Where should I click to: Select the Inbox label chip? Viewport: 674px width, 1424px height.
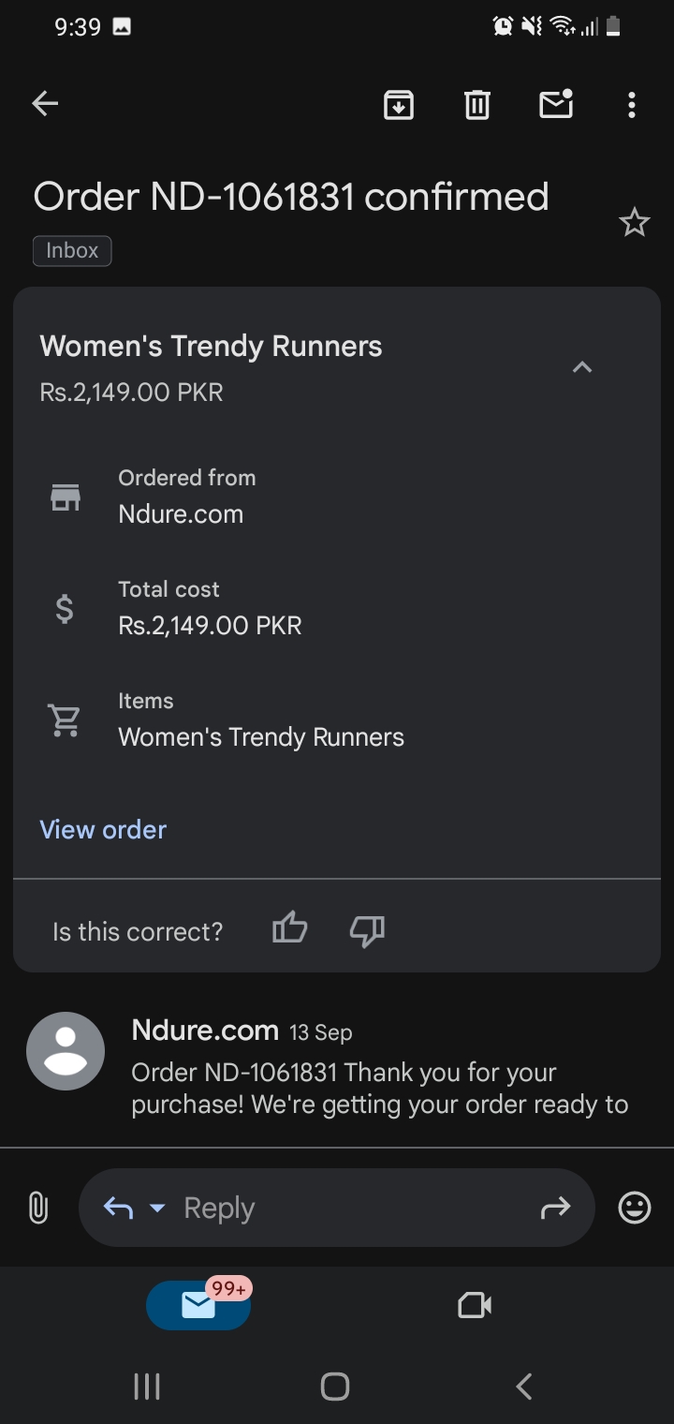[x=72, y=250]
